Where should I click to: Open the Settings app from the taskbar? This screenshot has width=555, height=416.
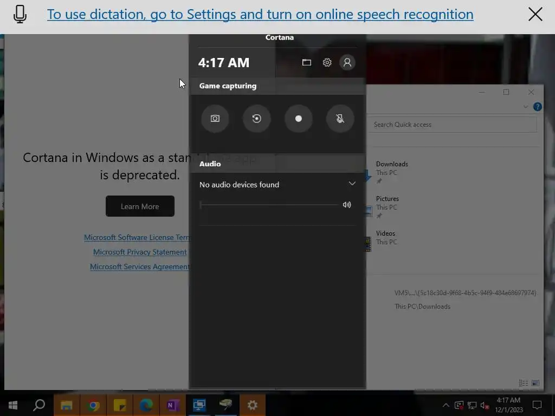point(253,405)
